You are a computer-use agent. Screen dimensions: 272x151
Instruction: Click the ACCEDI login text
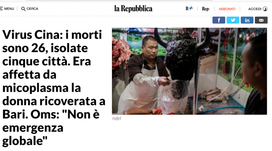[255, 9]
